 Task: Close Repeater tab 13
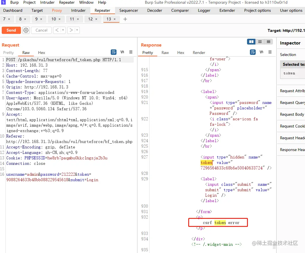pos(114,19)
